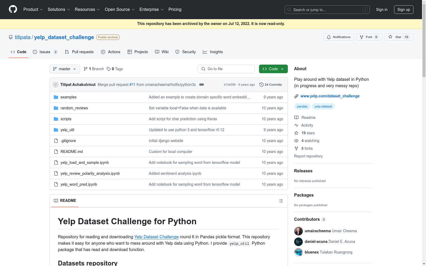This screenshot has height=266, width=426.
Task: Click the tag icon beside 0 Tags
Action: pos(109,69)
